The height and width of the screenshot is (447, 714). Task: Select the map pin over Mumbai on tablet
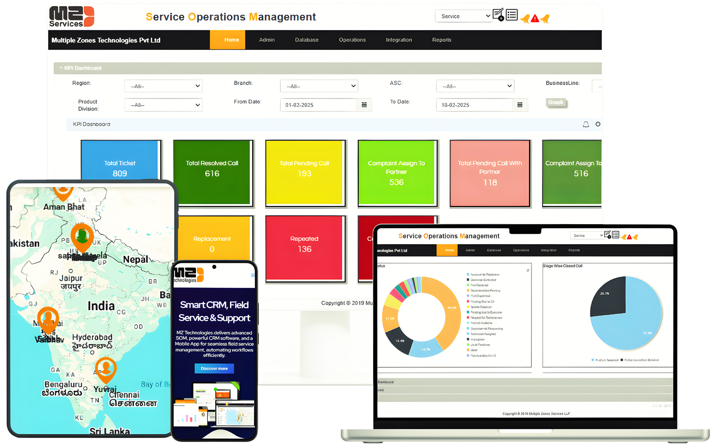click(x=48, y=320)
